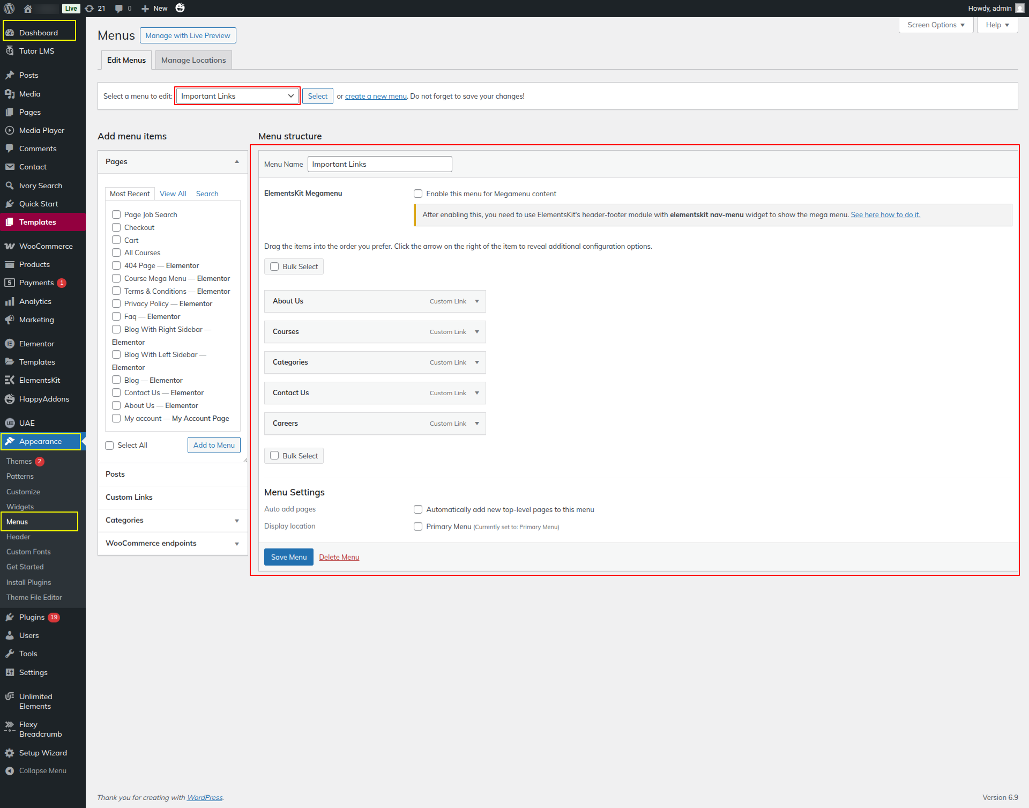Open Plugins from the sidebar
The height and width of the screenshot is (808, 1029).
pyautogui.click(x=32, y=617)
